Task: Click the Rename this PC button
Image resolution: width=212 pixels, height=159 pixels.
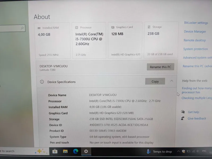Action: [161, 67]
